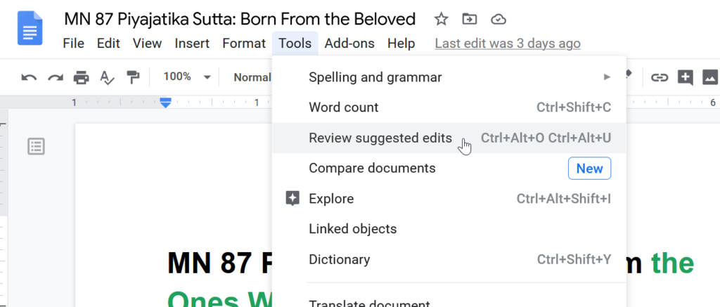Open the Help menu

tap(401, 44)
